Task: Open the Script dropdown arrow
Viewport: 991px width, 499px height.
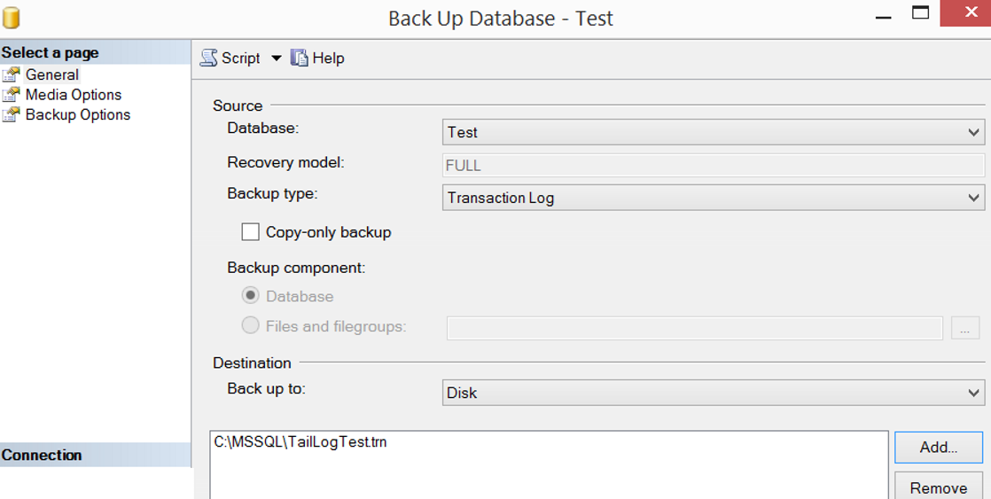Action: 277,58
